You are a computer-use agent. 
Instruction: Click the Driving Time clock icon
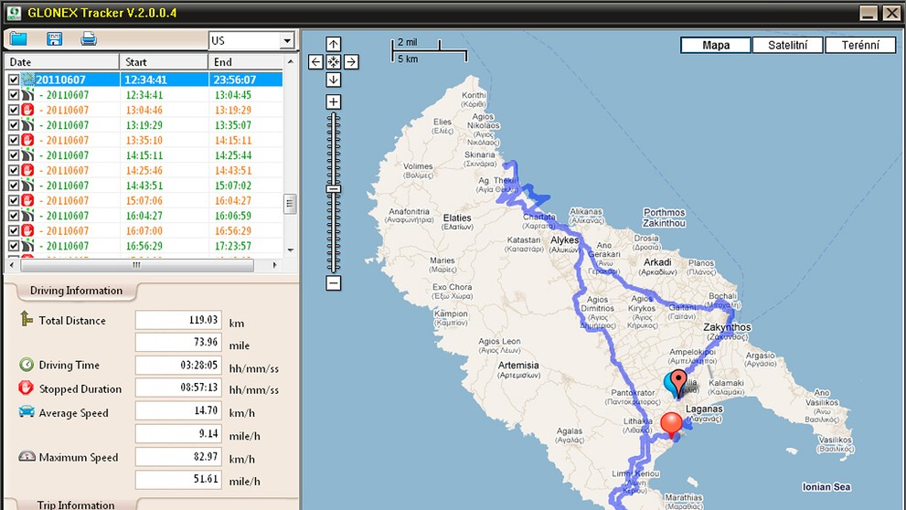[27, 364]
